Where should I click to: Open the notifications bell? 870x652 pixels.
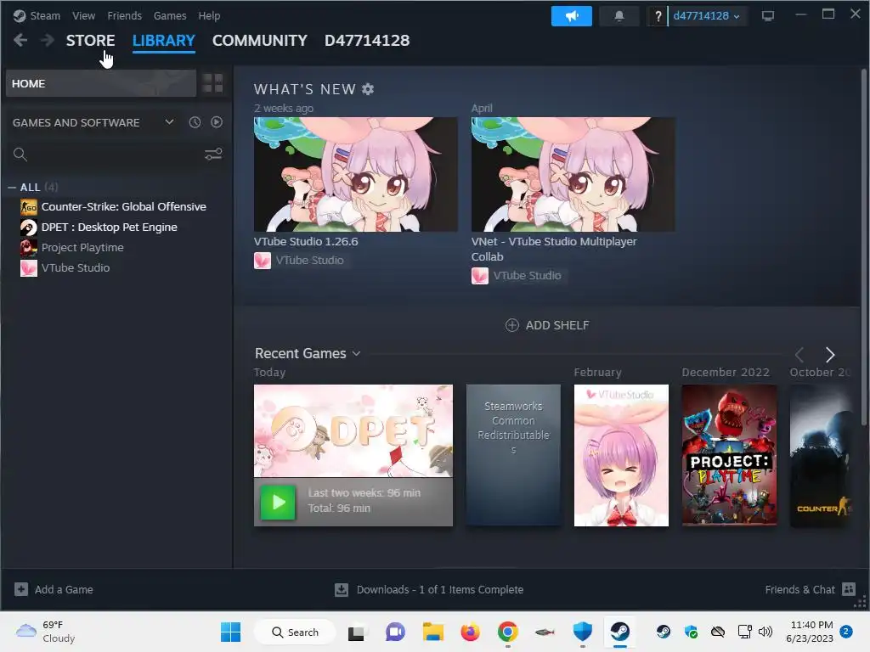[619, 16]
